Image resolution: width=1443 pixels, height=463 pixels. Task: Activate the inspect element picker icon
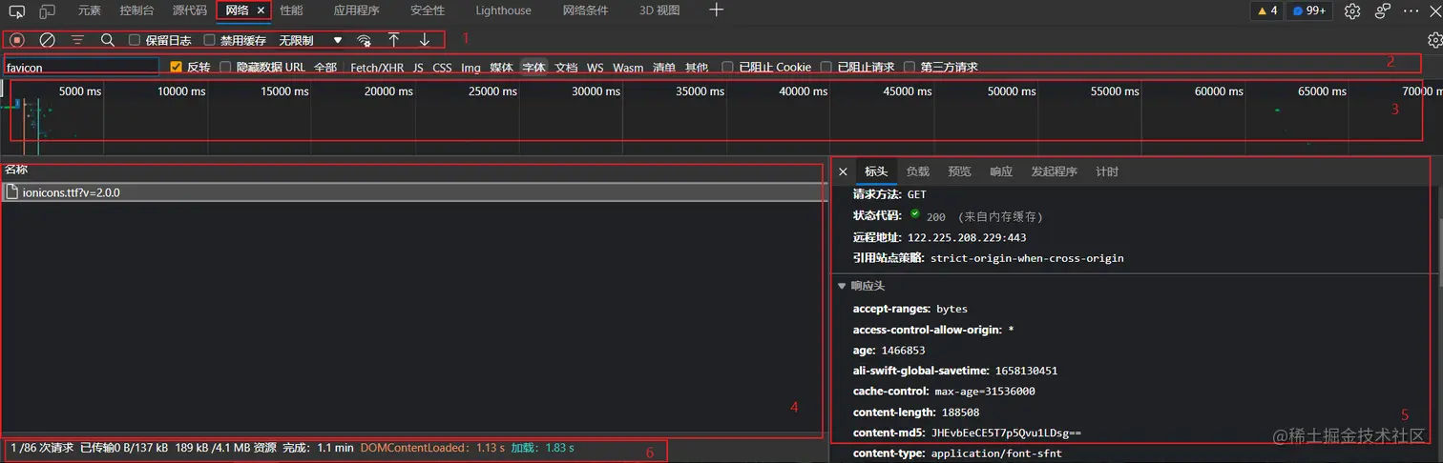[16, 10]
